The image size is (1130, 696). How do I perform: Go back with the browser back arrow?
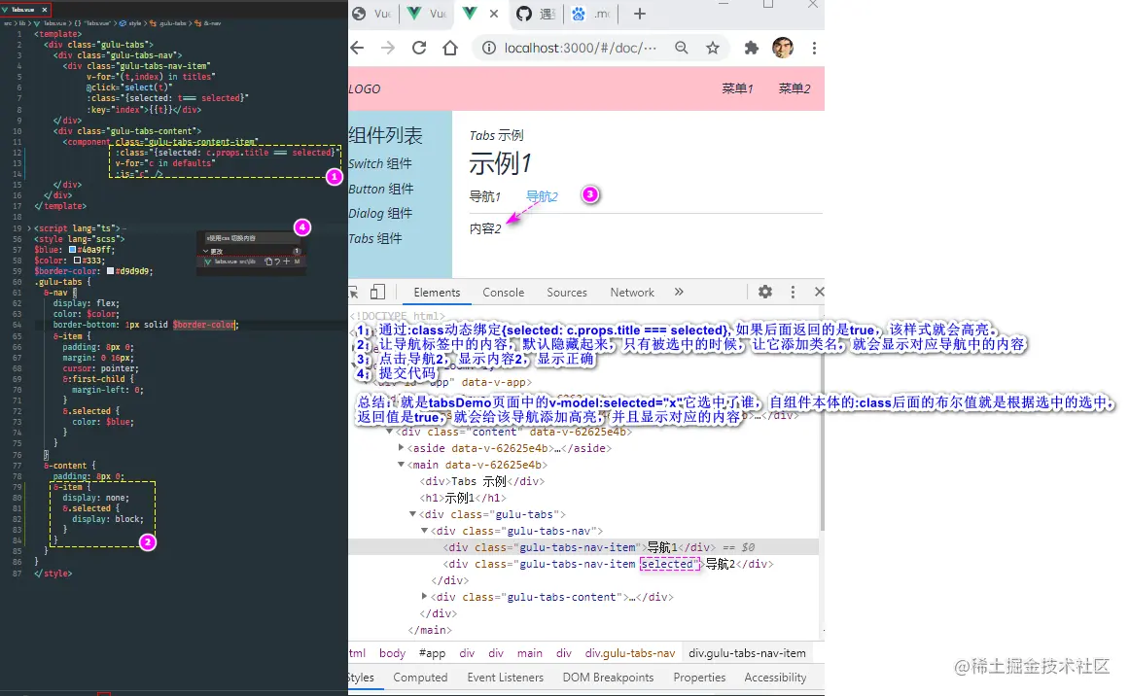tap(358, 49)
